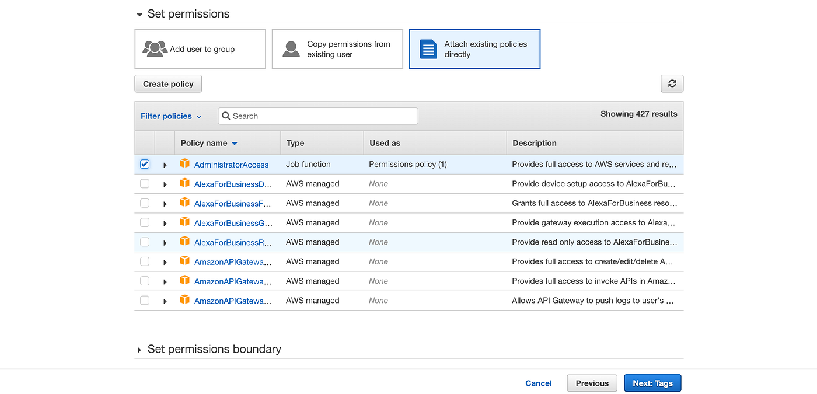
Task: Select the Attach existing policies directly icon
Action: [x=428, y=49]
